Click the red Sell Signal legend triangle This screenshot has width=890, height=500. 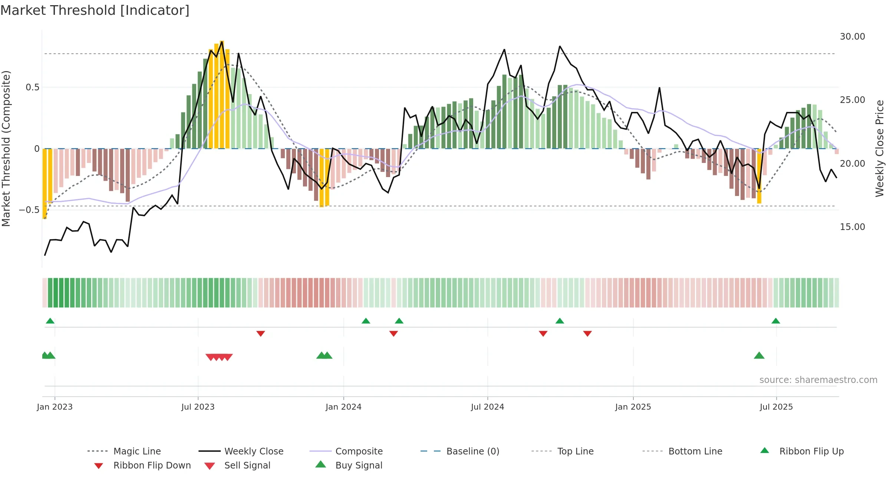click(210, 466)
